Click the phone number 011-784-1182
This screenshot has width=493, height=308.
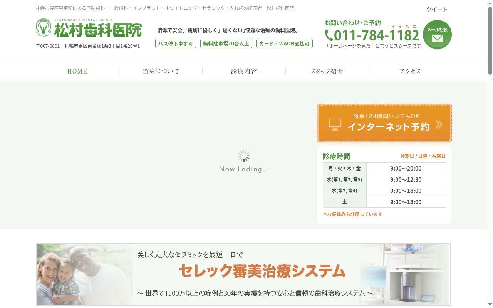click(376, 35)
